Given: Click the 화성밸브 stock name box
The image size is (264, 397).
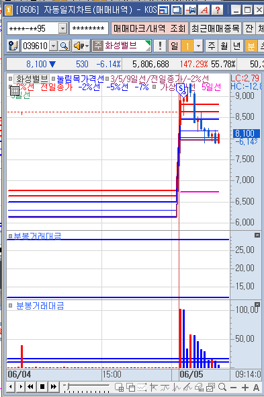Looking at the screenshot, I should pyautogui.click(x=122, y=46).
